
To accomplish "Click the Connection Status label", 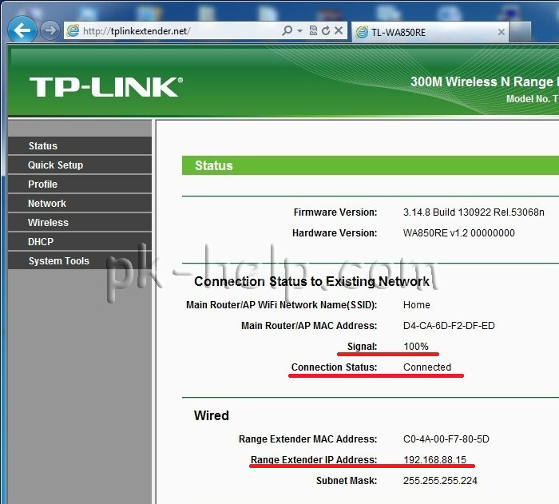I will 334,367.
